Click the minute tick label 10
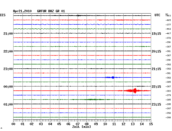The height and width of the screenshot is (131, 172). tap(105, 124)
